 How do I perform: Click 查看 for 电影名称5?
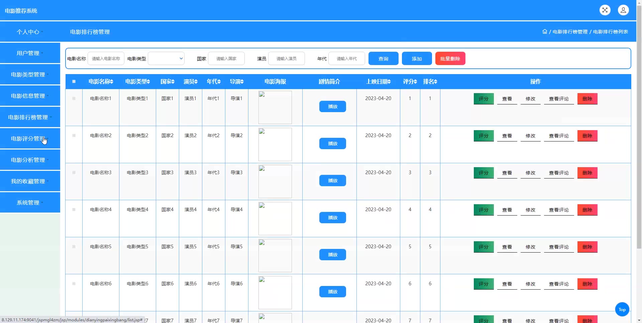click(x=507, y=247)
